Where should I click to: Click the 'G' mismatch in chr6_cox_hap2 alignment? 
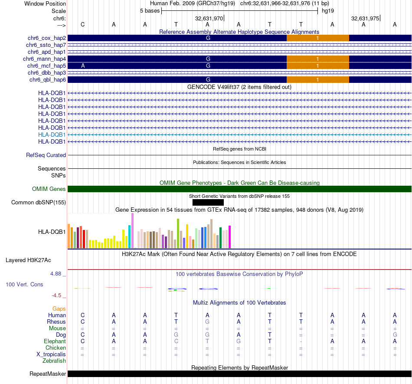pos(208,38)
